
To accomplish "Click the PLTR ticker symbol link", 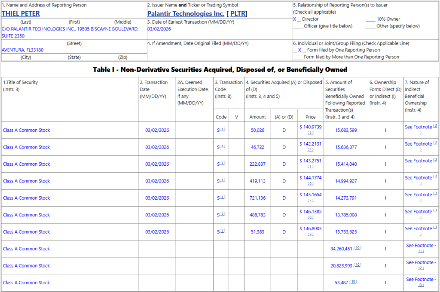I will (x=238, y=13).
